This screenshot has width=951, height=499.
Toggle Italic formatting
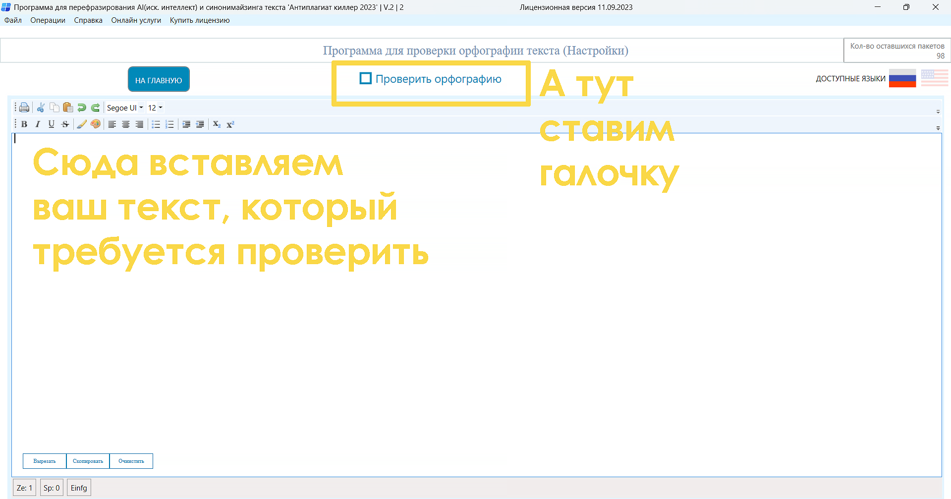(x=38, y=124)
